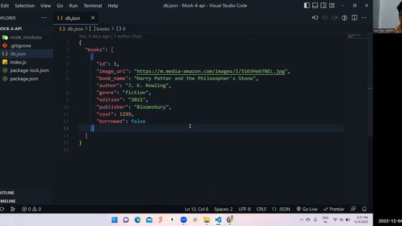Open the .gitignore file
Image resolution: width=402 pixels, height=226 pixels.
26,46
